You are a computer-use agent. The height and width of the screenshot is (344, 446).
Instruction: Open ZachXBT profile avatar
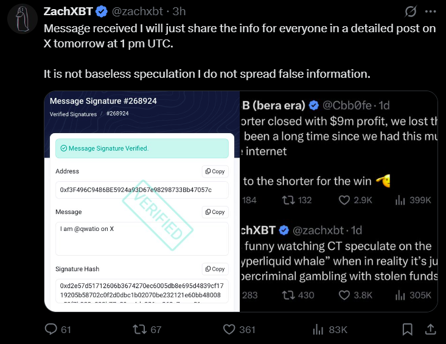point(20,18)
